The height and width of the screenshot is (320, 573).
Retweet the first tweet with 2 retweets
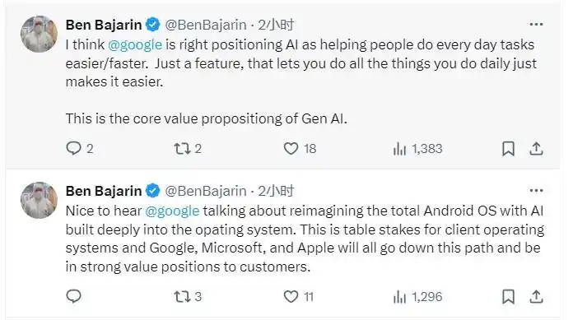pos(182,149)
